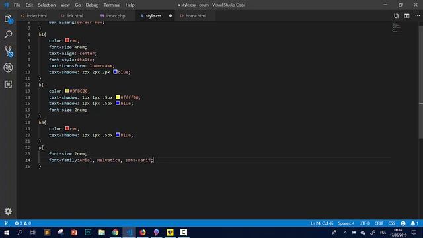
Task: Open the notifications bell in status bar
Action: [x=414, y=223]
